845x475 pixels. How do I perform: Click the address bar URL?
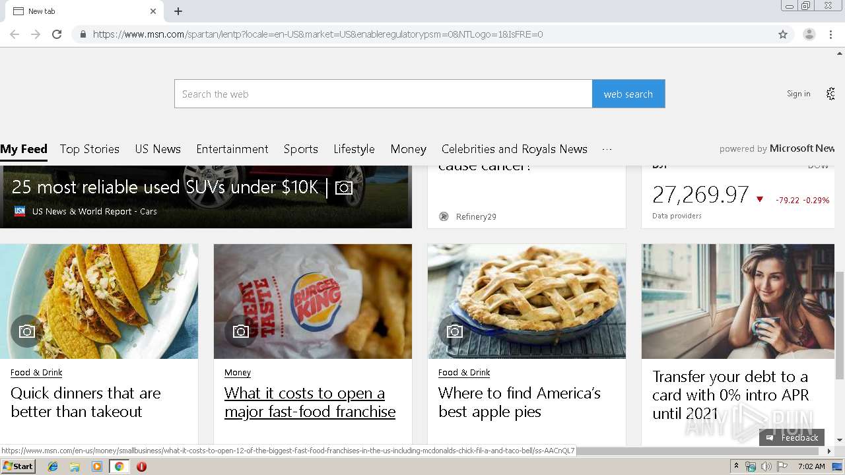pyautogui.click(x=318, y=34)
